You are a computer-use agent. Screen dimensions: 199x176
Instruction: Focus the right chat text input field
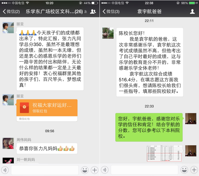144,170
